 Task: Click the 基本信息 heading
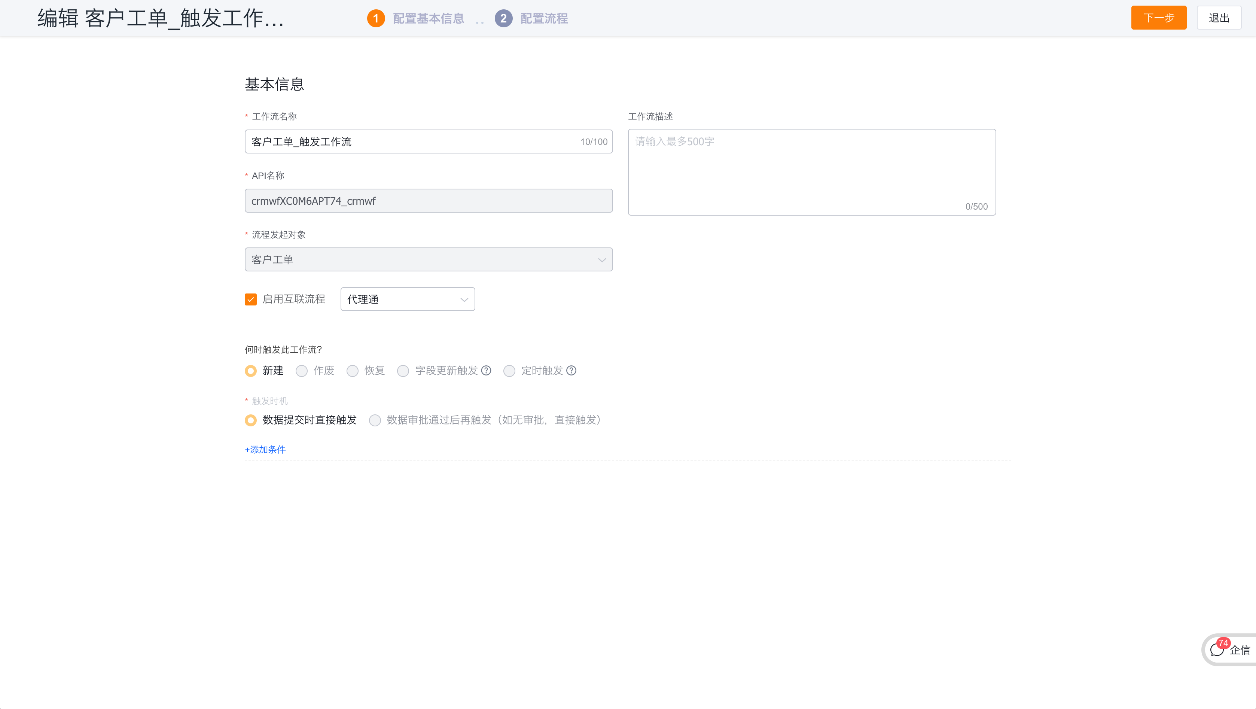tap(274, 84)
